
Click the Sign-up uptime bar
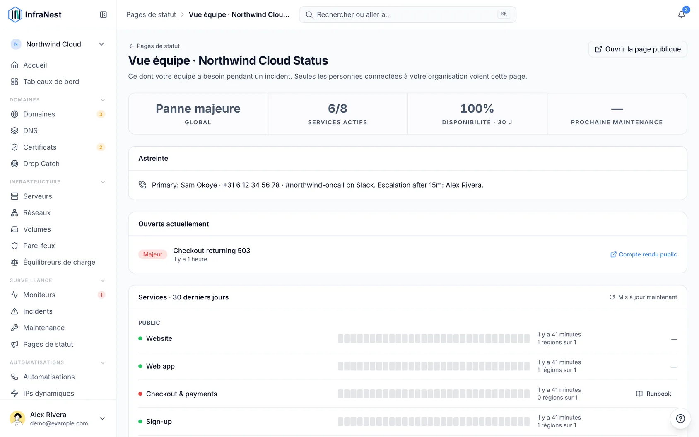pos(434,421)
